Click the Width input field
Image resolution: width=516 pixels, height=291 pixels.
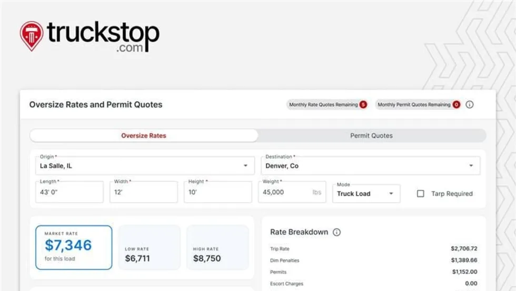(143, 192)
